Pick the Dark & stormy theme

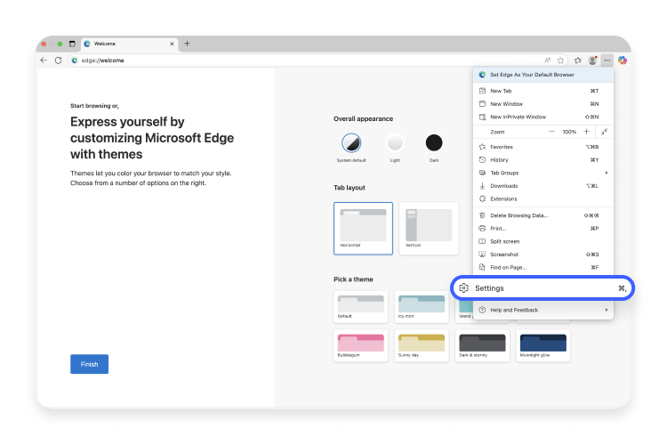pyautogui.click(x=482, y=346)
